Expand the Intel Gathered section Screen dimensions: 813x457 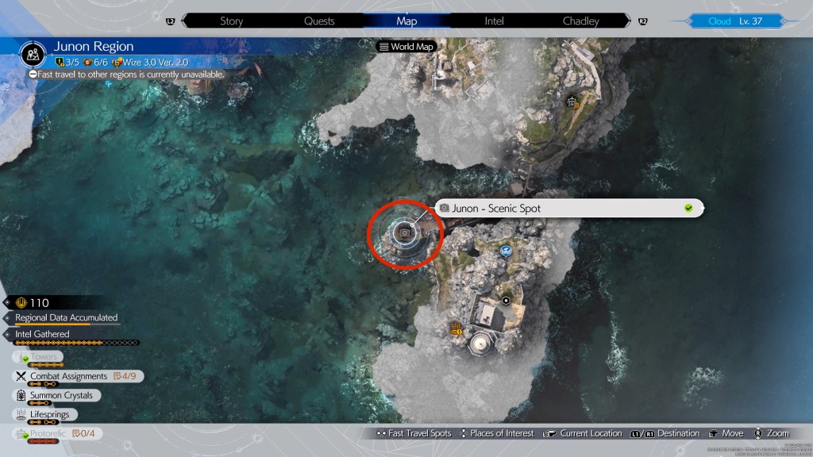(42, 334)
